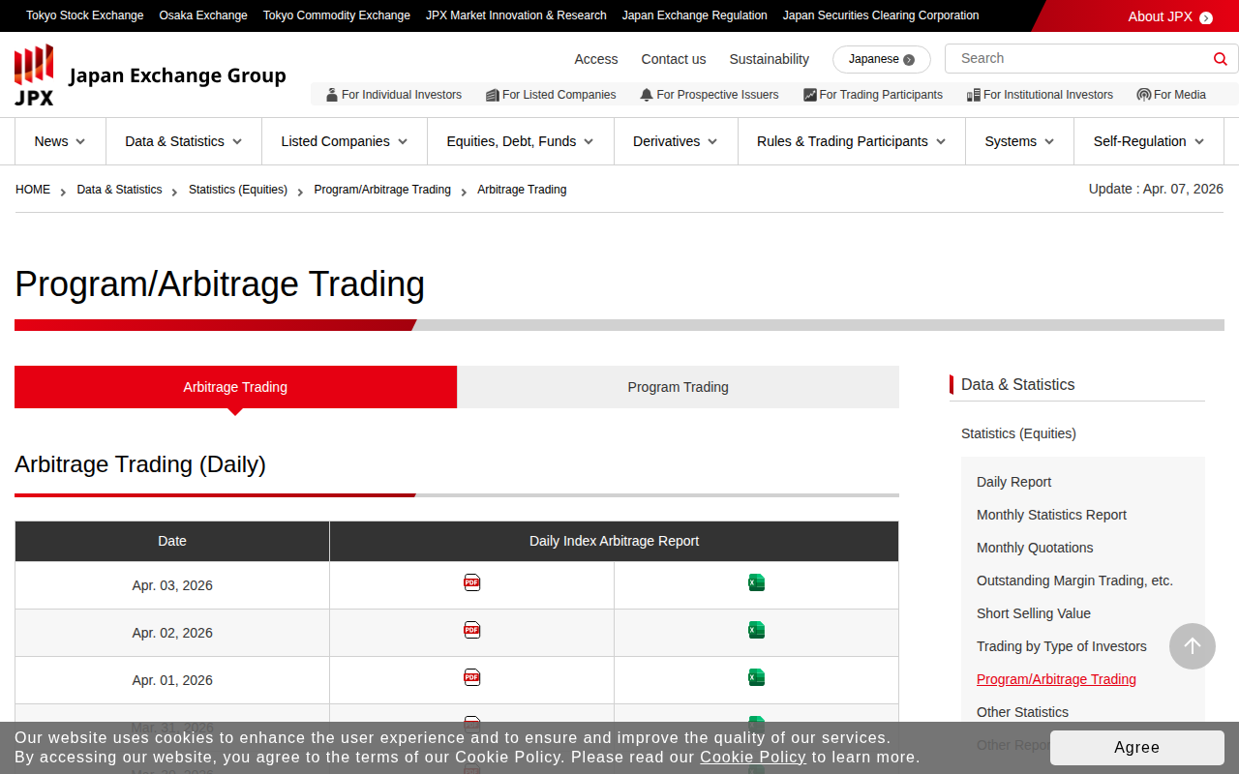
Task: Click Program/Arbitrage Trading breadcrumb link
Action: (382, 190)
